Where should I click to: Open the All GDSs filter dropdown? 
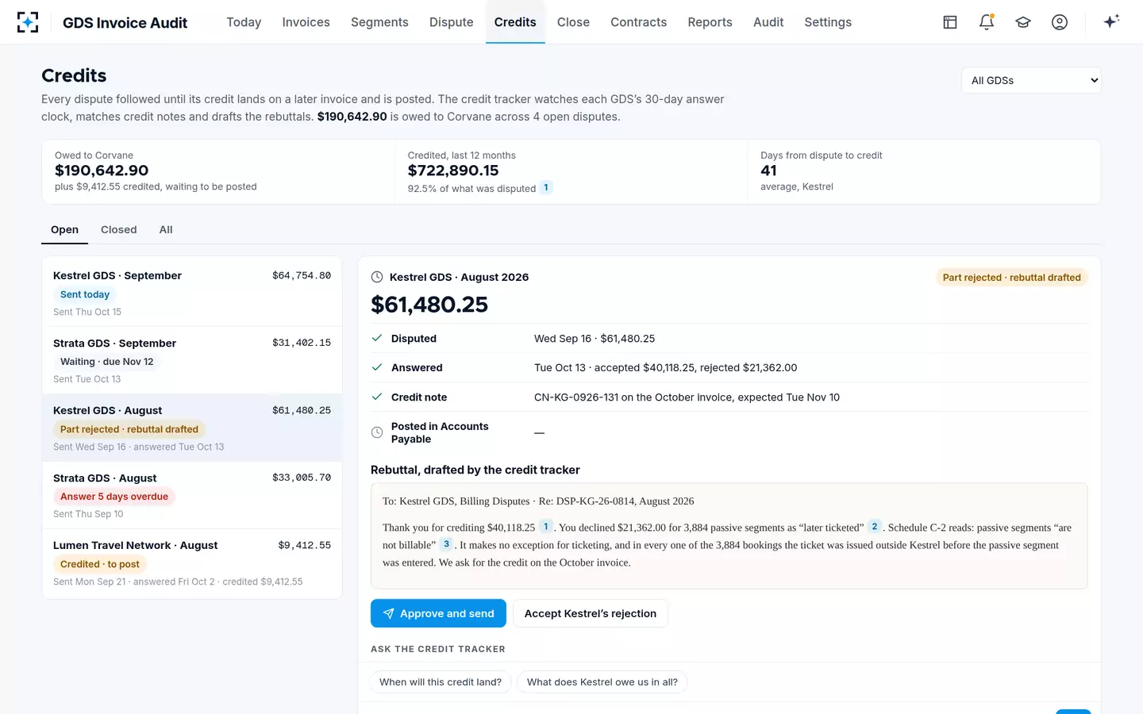1031,80
